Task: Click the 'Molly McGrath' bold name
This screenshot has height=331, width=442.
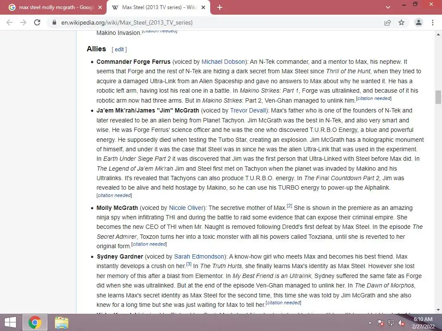Action: pos(117,208)
